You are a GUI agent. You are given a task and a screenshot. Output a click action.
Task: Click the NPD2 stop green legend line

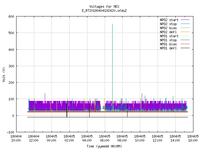(x=185, y=24)
